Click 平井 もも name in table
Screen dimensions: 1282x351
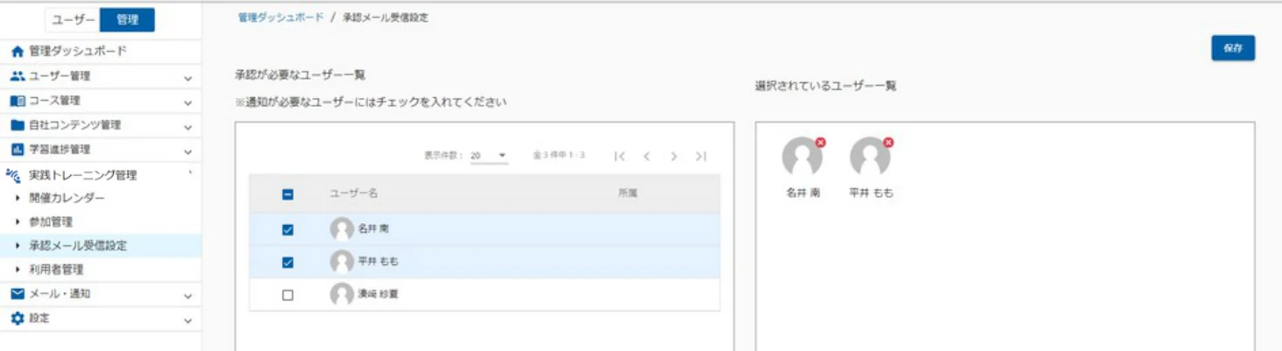(x=379, y=262)
